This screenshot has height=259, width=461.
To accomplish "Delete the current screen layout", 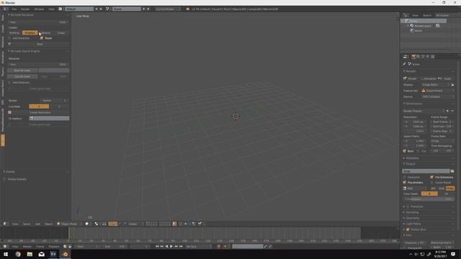I will pyautogui.click(x=101, y=9).
